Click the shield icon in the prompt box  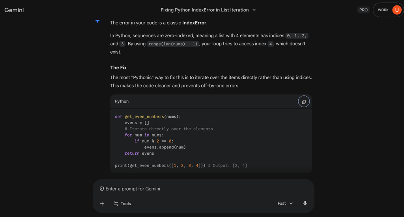click(x=102, y=189)
